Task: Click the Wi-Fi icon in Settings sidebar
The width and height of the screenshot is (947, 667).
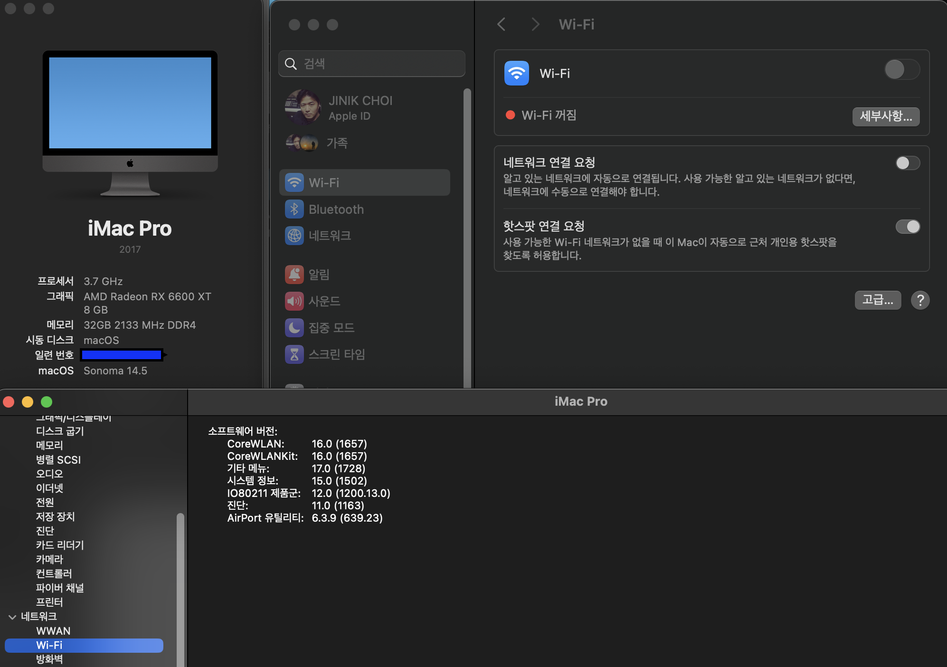Action: point(294,182)
